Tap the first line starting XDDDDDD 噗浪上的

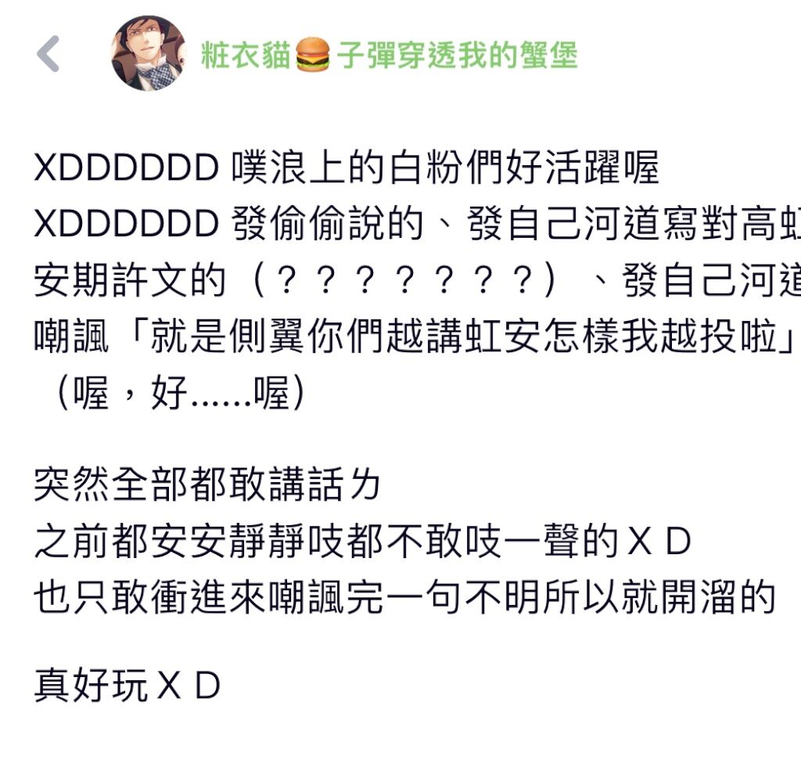tap(347, 167)
